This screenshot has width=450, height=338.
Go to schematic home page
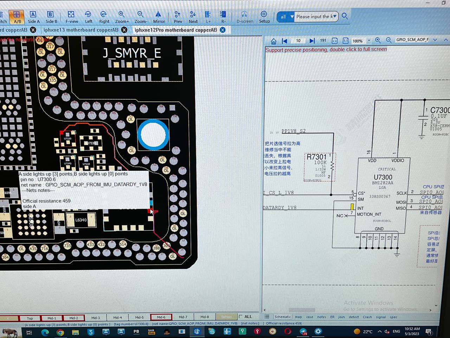click(273, 41)
